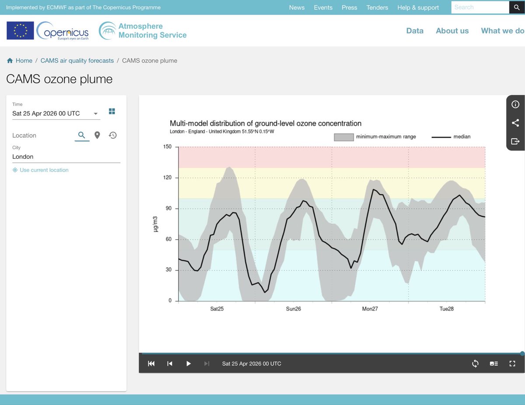
Task: Open the Time dropdown selector
Action: tap(95, 113)
